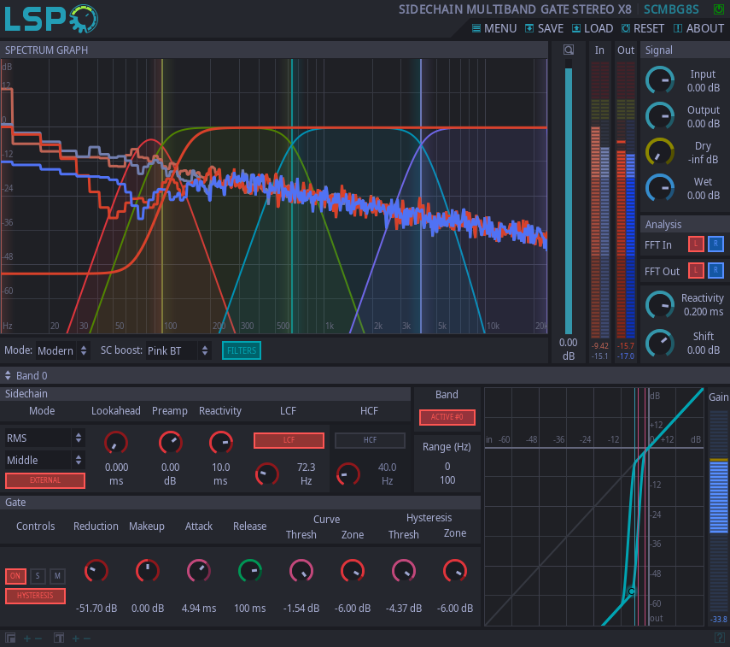Click the UI scaling icon in the bottom bar

point(10,638)
